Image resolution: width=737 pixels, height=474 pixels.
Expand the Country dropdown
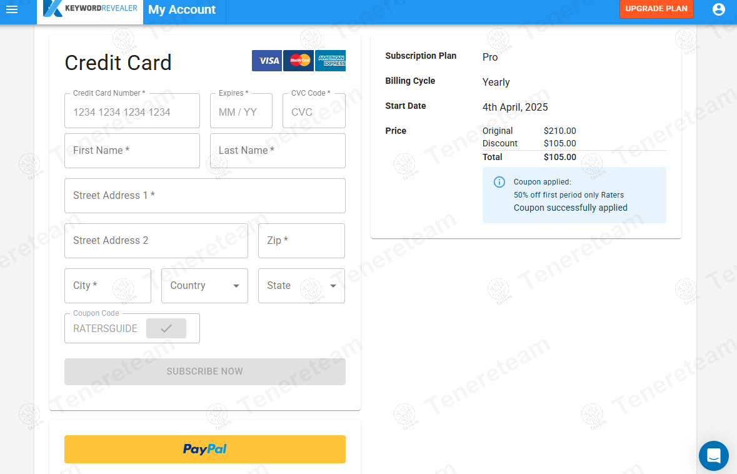click(x=204, y=285)
